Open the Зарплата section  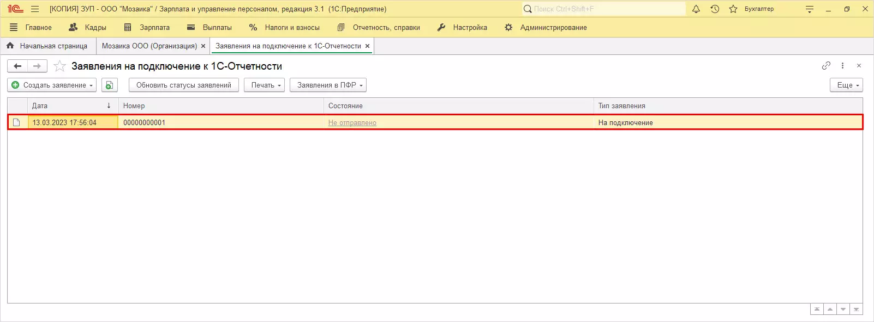click(147, 27)
